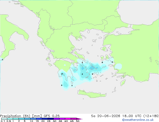Image resolution: width=159 pixels, height=122 pixels.
Task: Click the 0.1–0.5 mm lightest legend swatch
Action: (4, 119)
